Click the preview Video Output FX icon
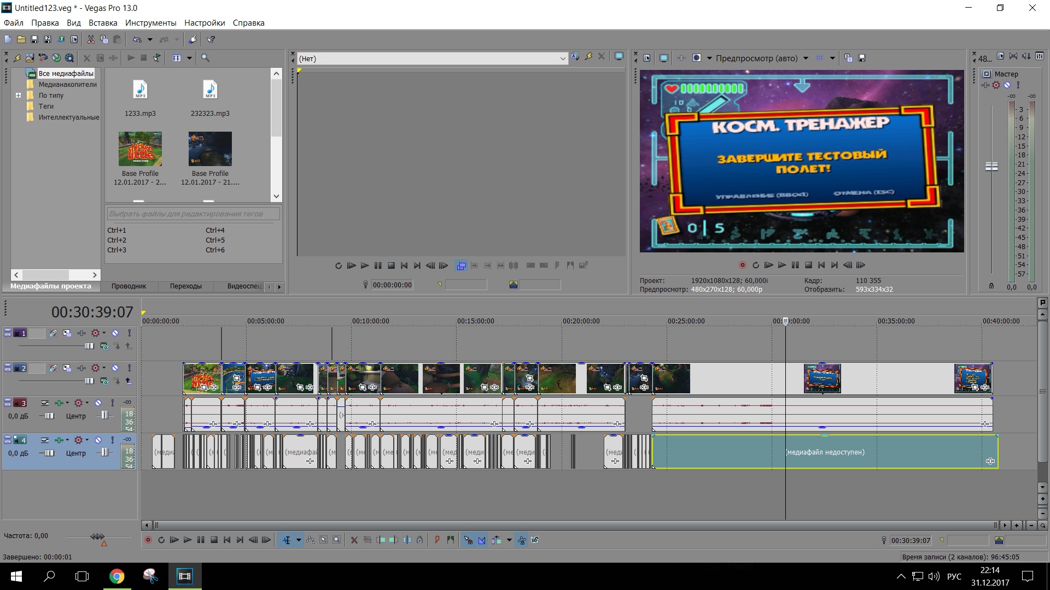Image resolution: width=1050 pixels, height=590 pixels. pos(681,58)
